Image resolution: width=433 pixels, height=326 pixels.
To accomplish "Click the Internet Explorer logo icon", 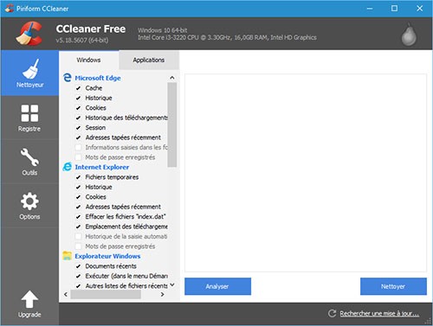I will click(68, 167).
